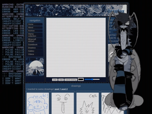The width and height of the screenshot is (152, 114).
Task: Open the Gallery page
Action: click(x=35, y=51)
